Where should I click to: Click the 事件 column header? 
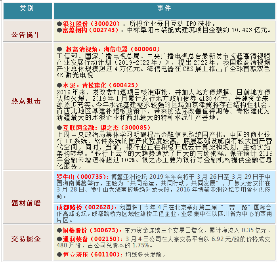click(164, 11)
